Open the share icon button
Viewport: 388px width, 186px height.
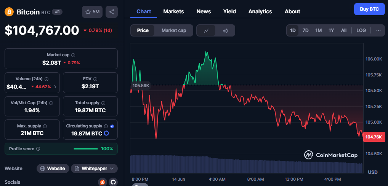point(112,12)
